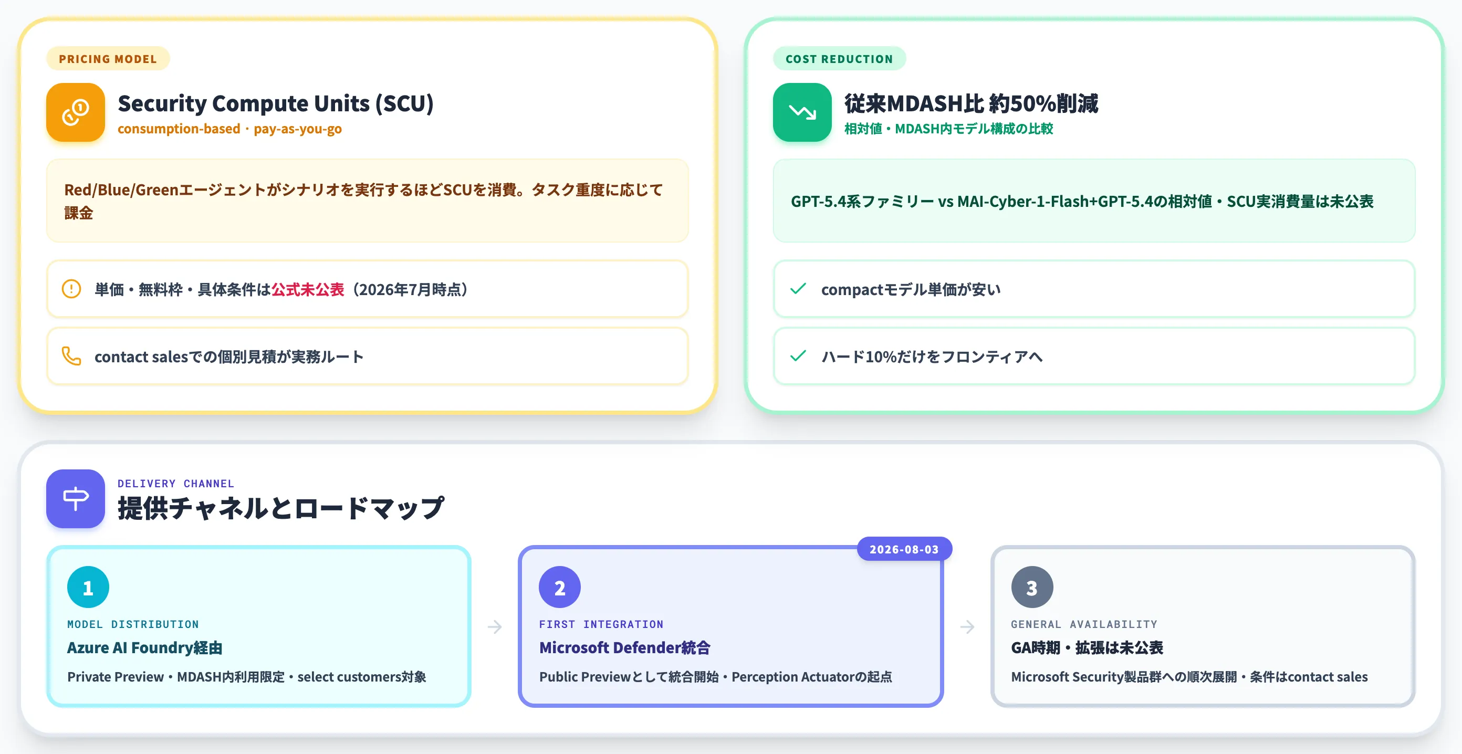Click the Security Compute Units (SCU) heading

(276, 103)
